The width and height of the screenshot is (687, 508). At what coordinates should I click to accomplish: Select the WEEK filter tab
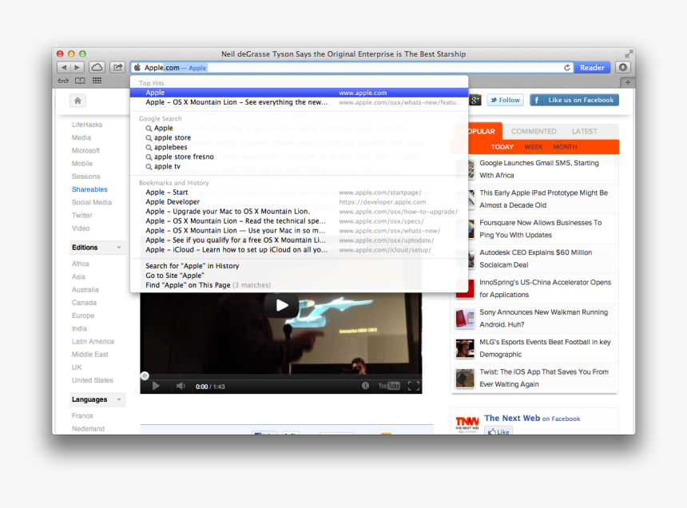[533, 147]
